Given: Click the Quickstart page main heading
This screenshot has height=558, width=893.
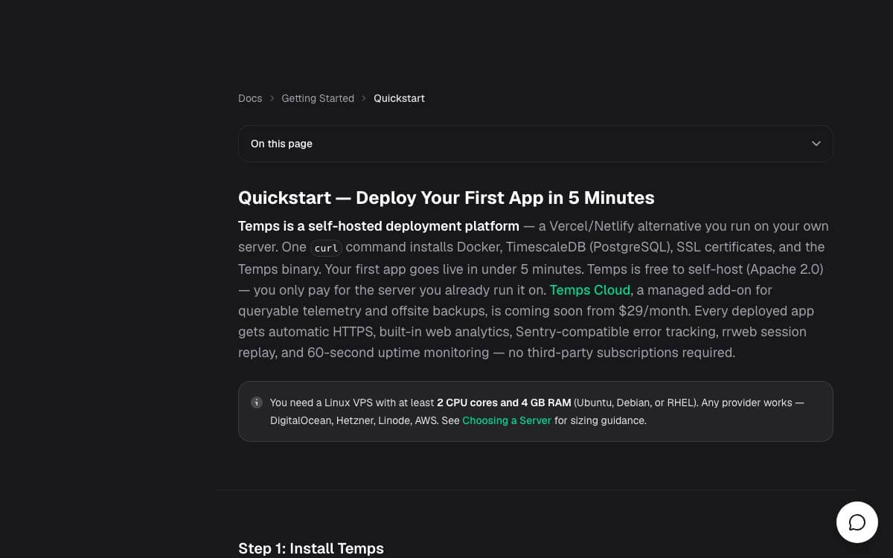Looking at the screenshot, I should click(x=446, y=198).
